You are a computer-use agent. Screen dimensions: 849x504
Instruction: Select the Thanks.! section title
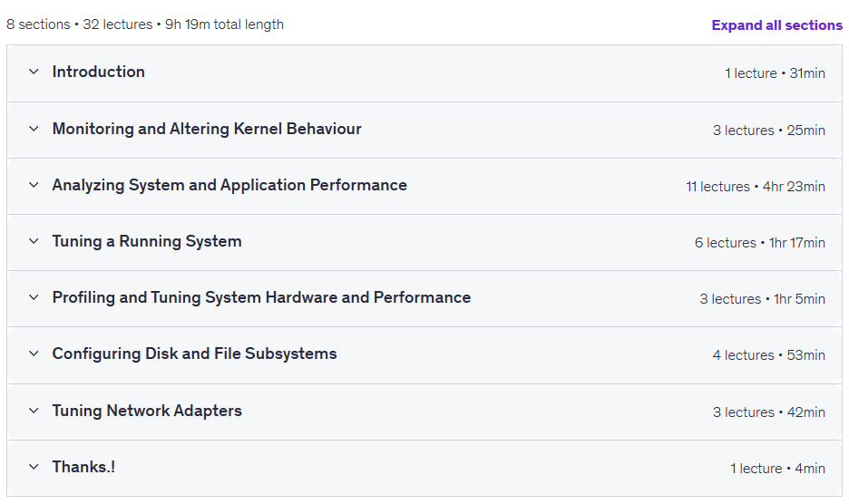84,467
